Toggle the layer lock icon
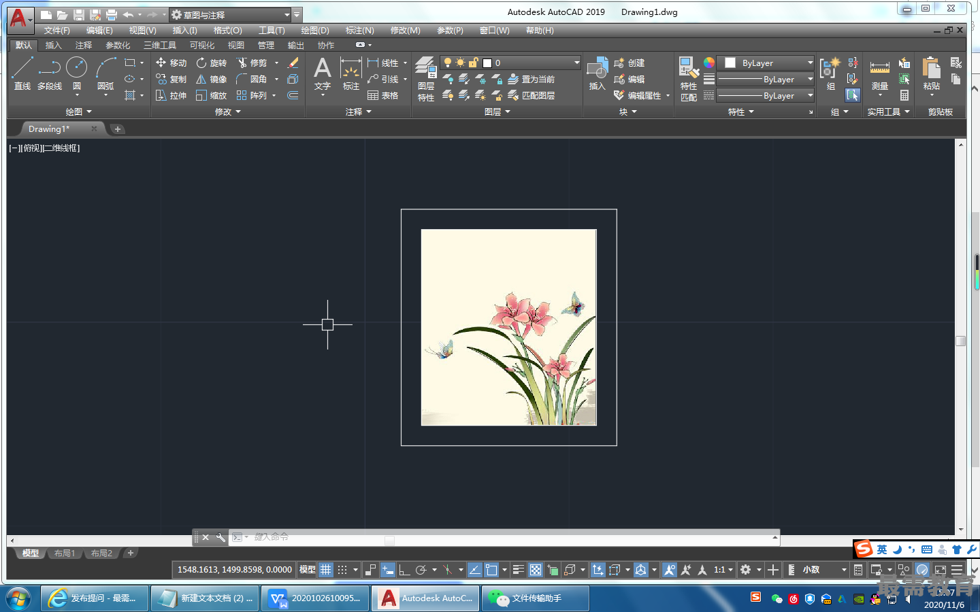The image size is (980, 612). (473, 63)
